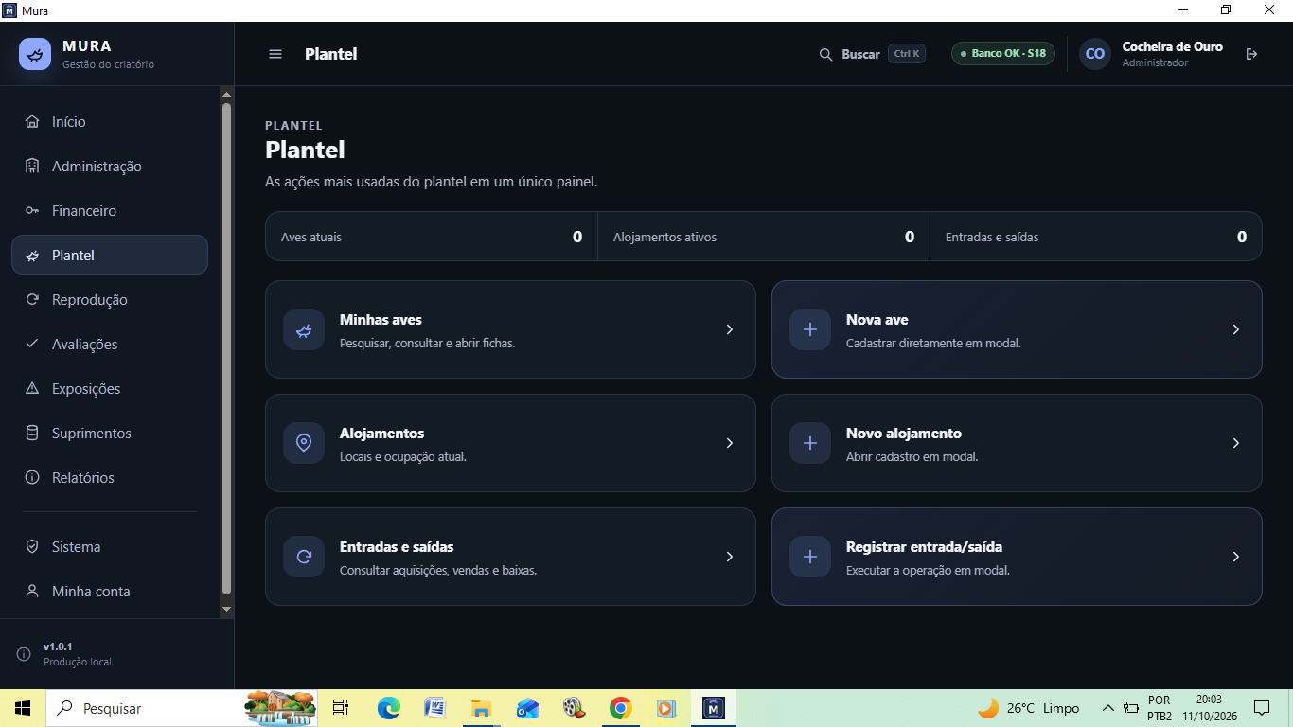Image resolution: width=1293 pixels, height=727 pixels.
Task: Open Microsoft Edge from the taskbar
Action: pos(389,708)
